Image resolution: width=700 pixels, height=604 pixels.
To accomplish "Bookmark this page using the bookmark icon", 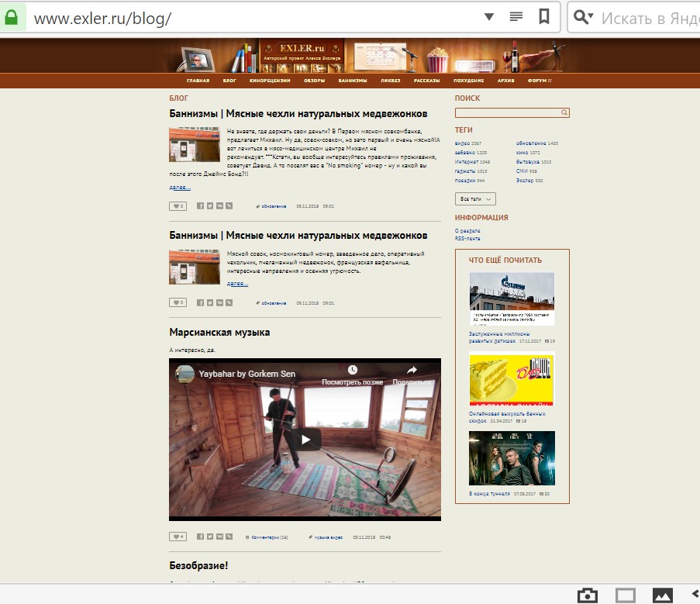I will (x=545, y=17).
